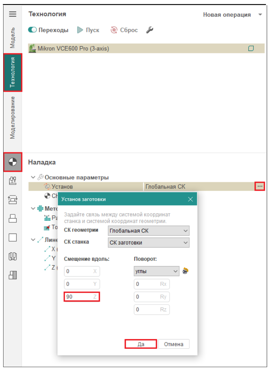The height and width of the screenshot is (370, 270).
Task: Click the empty square sidebar icon
Action: (13, 238)
